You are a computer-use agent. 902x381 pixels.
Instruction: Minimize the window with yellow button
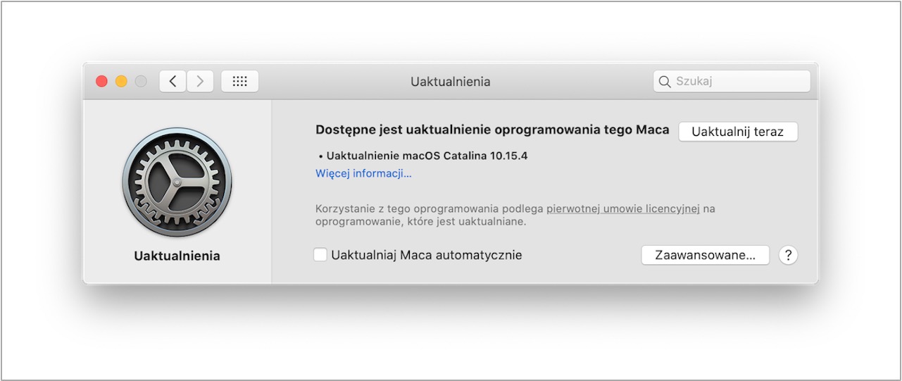(x=121, y=82)
